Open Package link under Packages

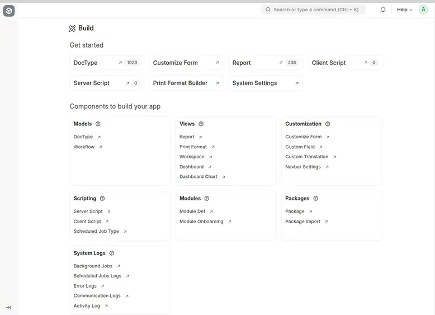pyautogui.click(x=295, y=211)
